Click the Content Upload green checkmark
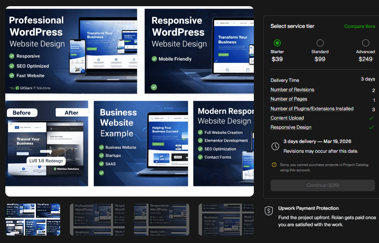379x243 pixels. (371, 118)
